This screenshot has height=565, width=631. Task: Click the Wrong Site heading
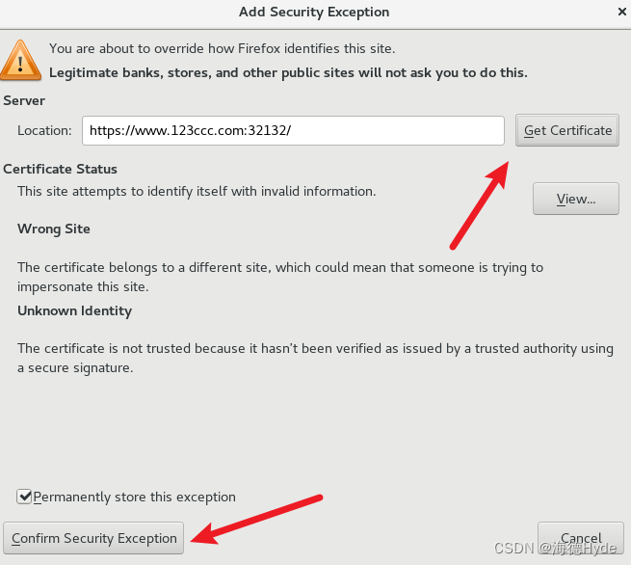(x=54, y=229)
